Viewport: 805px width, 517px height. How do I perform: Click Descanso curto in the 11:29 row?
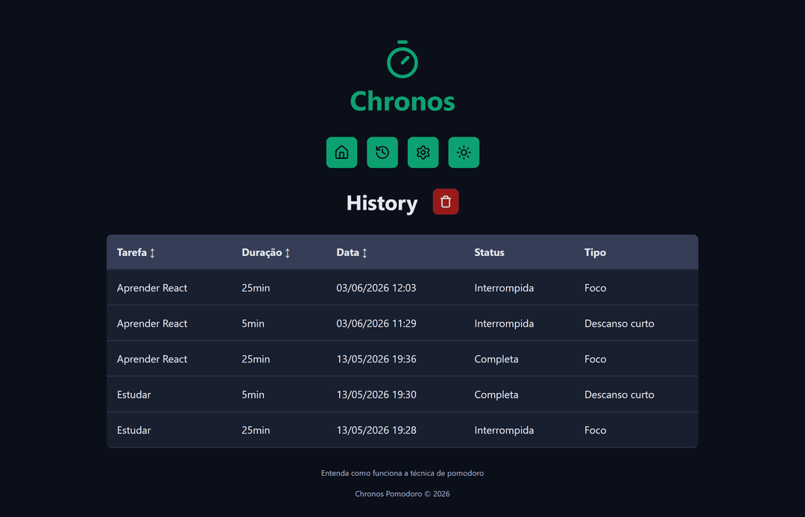coord(619,323)
